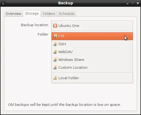The height and width of the screenshot is (115, 141).
Task: Pick SSH from the location dropdown
Action: coord(92,44)
